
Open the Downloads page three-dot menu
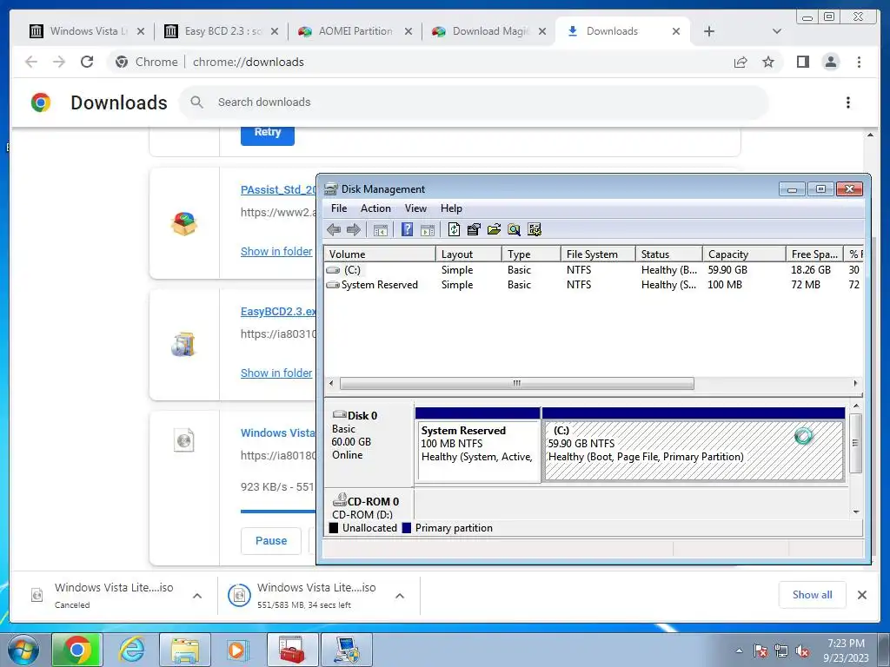pos(848,102)
